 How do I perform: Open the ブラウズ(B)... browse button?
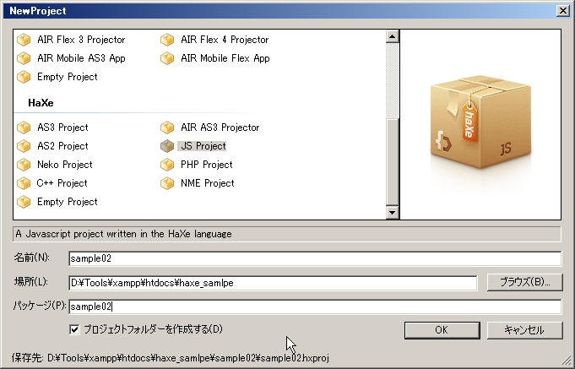524,282
